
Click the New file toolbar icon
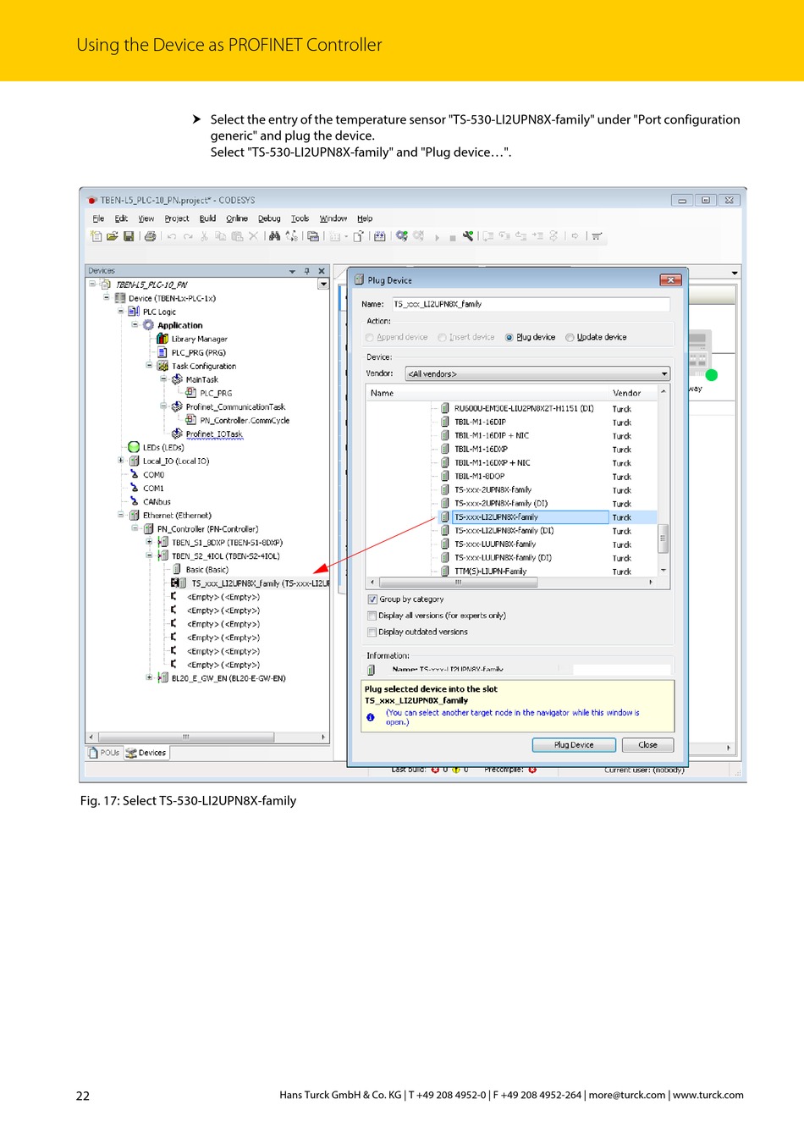coord(96,236)
